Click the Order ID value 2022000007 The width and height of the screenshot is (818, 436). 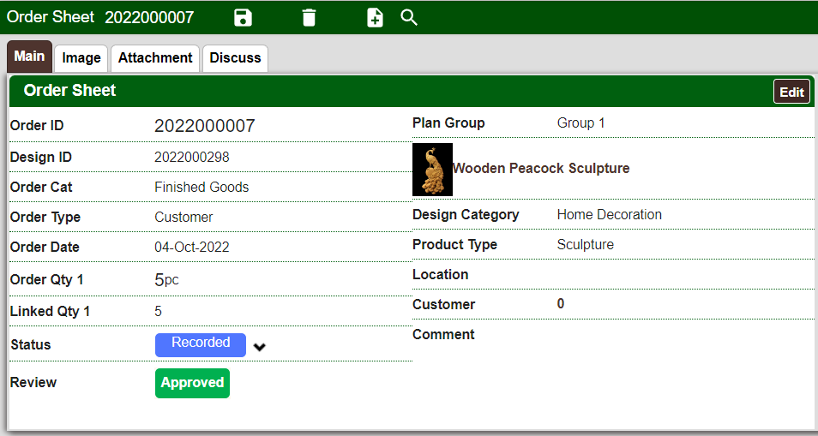(x=205, y=126)
